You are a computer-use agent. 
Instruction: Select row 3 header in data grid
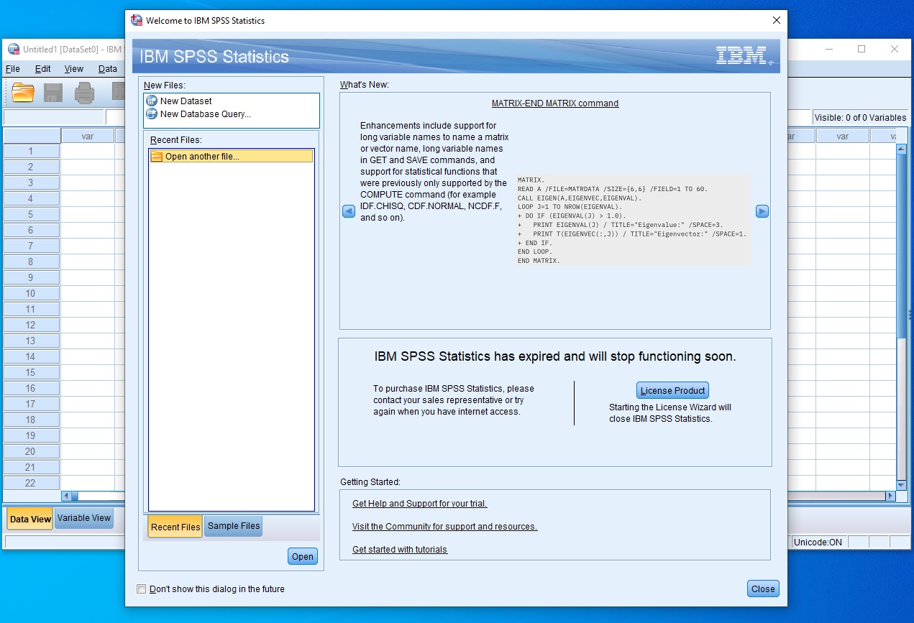[x=32, y=183]
